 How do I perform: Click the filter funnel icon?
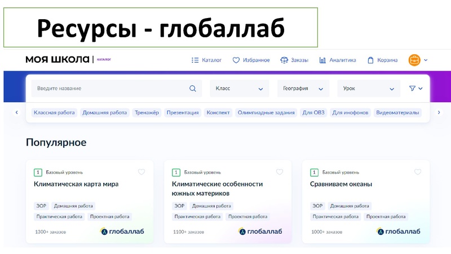click(x=412, y=89)
